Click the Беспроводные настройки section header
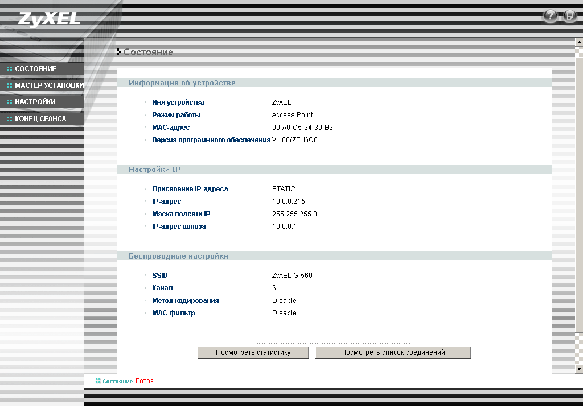The height and width of the screenshot is (406, 583). pos(334,256)
